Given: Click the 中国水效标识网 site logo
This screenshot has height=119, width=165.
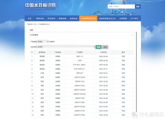Looking at the screenshot, I should [x=40, y=7].
